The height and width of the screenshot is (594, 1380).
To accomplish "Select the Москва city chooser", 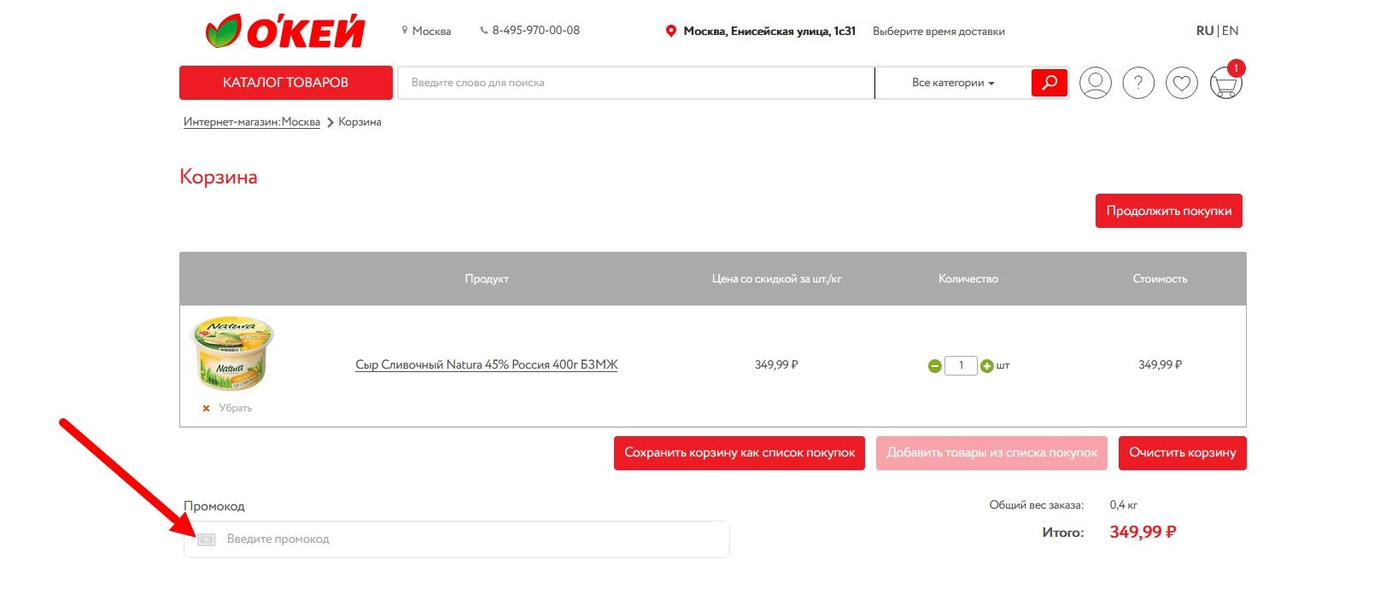I will 430,32.
